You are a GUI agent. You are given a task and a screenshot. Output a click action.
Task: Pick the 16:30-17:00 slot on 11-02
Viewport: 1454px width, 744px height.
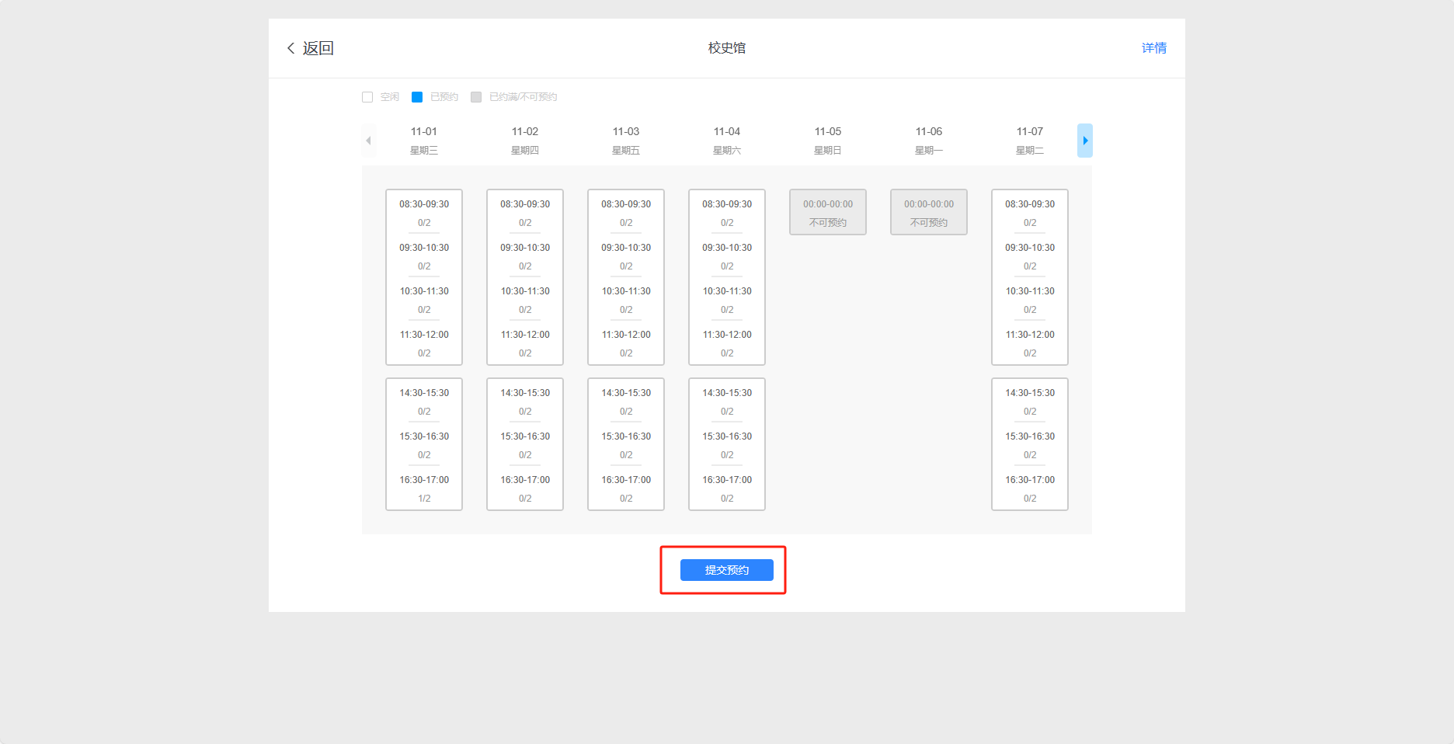[525, 488]
